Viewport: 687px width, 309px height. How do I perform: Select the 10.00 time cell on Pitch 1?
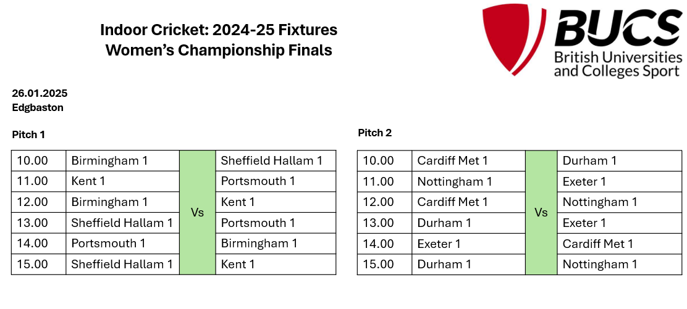(38, 160)
